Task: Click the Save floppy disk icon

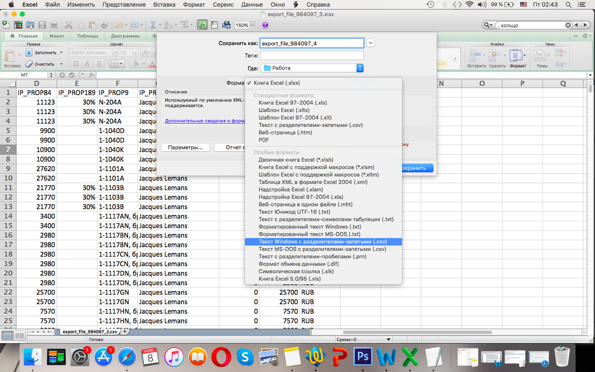Action: pos(42,25)
